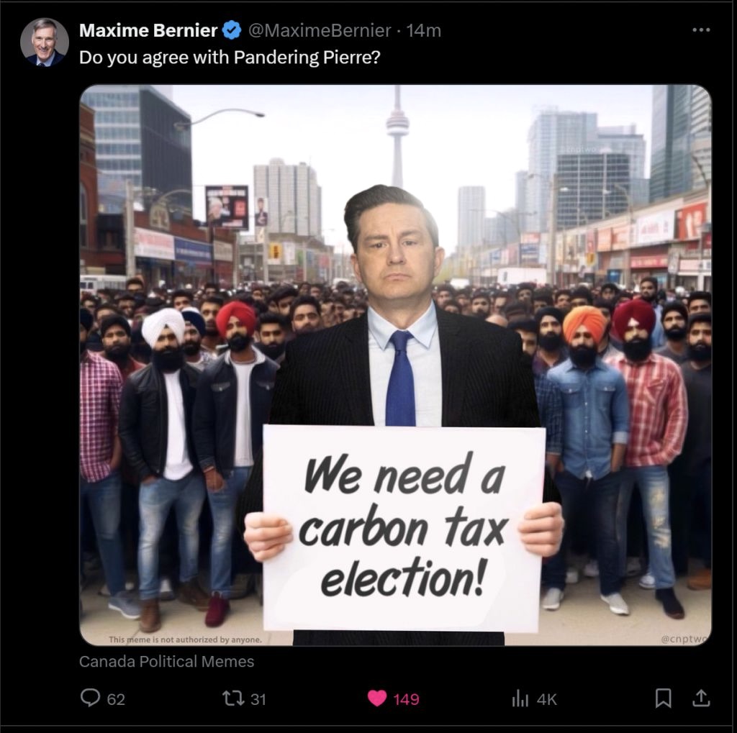Click the share upload arrow icon
The image size is (737, 733).
701,698
